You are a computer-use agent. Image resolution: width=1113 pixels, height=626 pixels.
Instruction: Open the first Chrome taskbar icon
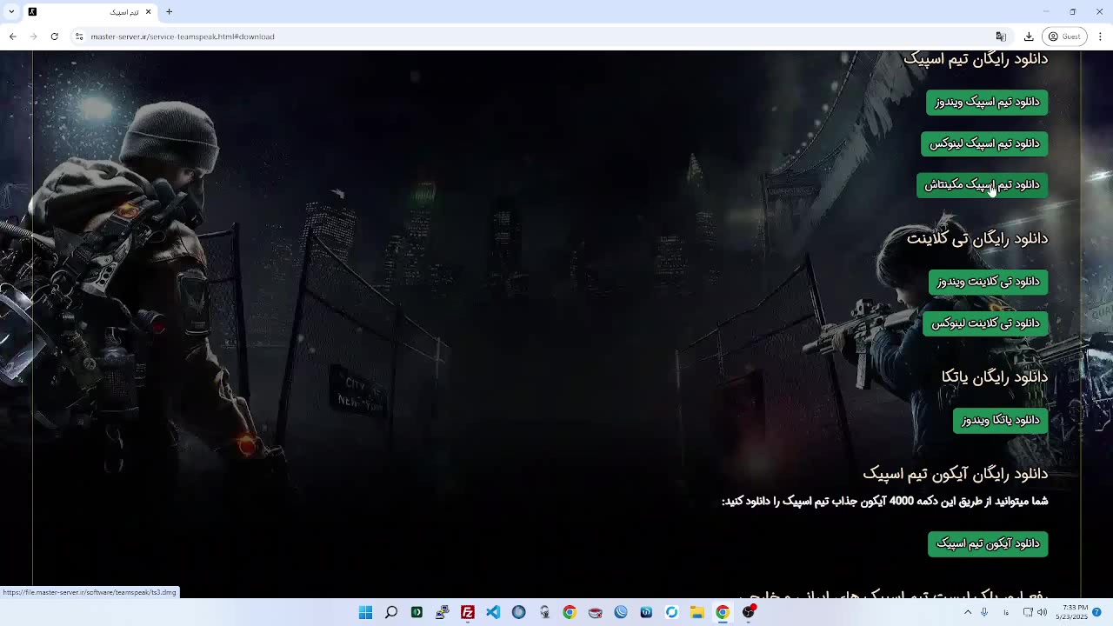pyautogui.click(x=570, y=612)
